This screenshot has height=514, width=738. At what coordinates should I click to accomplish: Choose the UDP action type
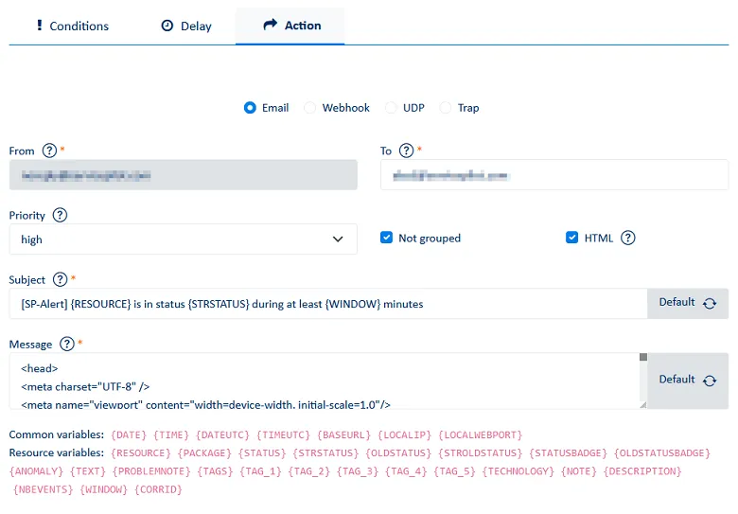391,108
